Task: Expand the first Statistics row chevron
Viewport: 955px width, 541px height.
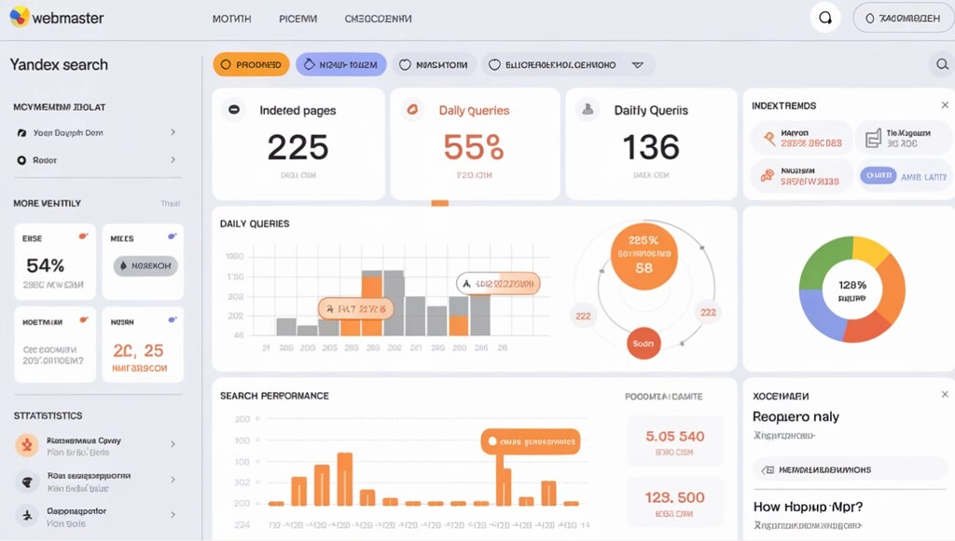Action: point(173,445)
